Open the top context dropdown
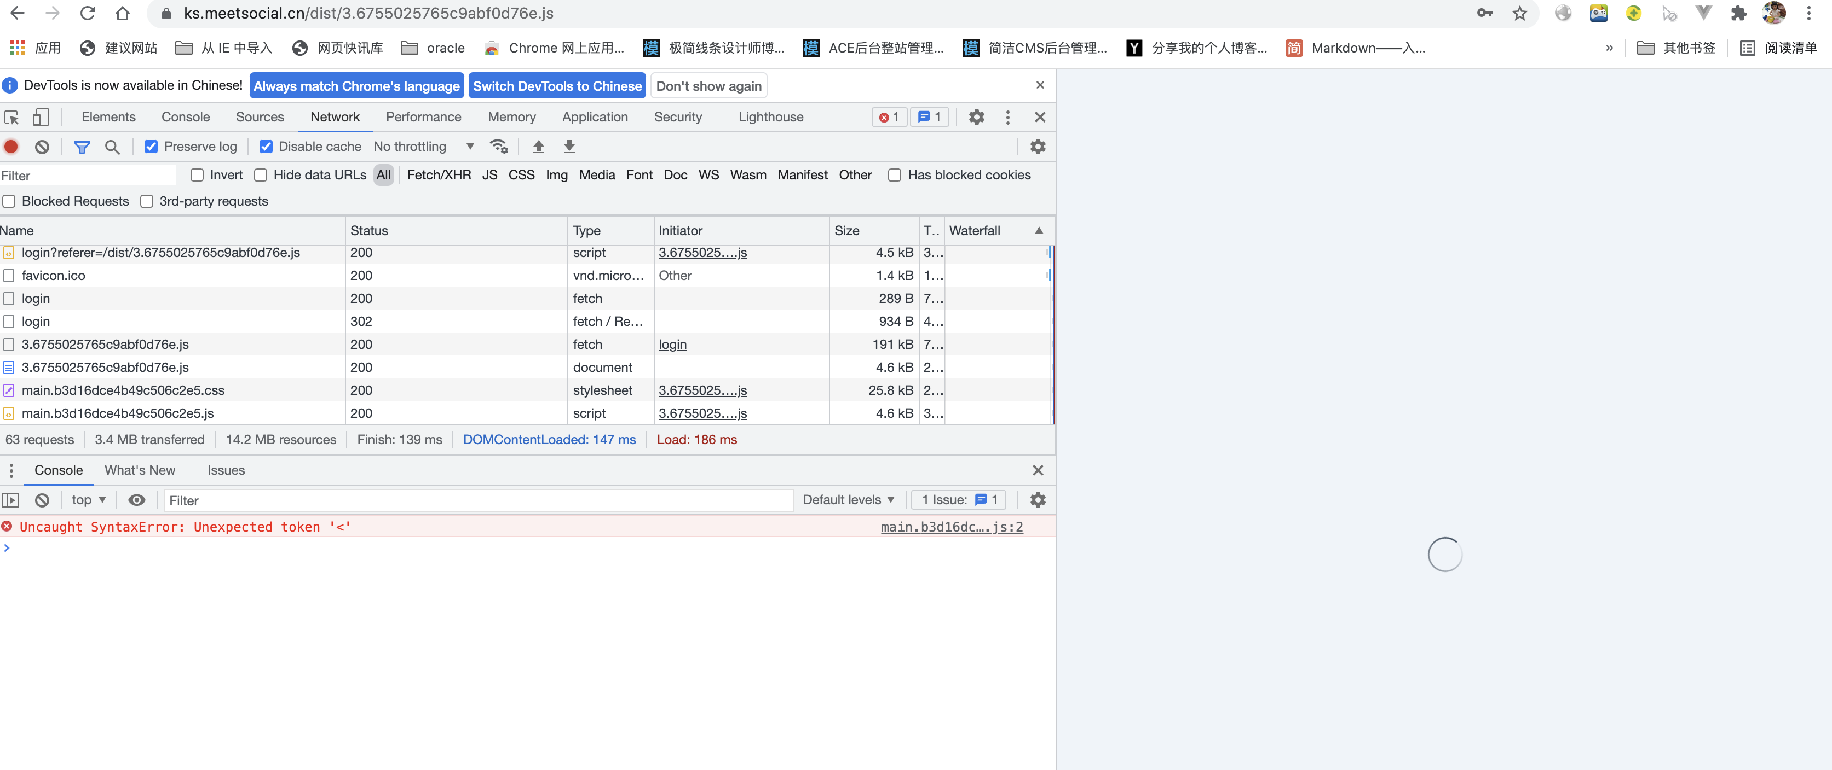Viewport: 1832px width, 770px height. pyautogui.click(x=89, y=501)
